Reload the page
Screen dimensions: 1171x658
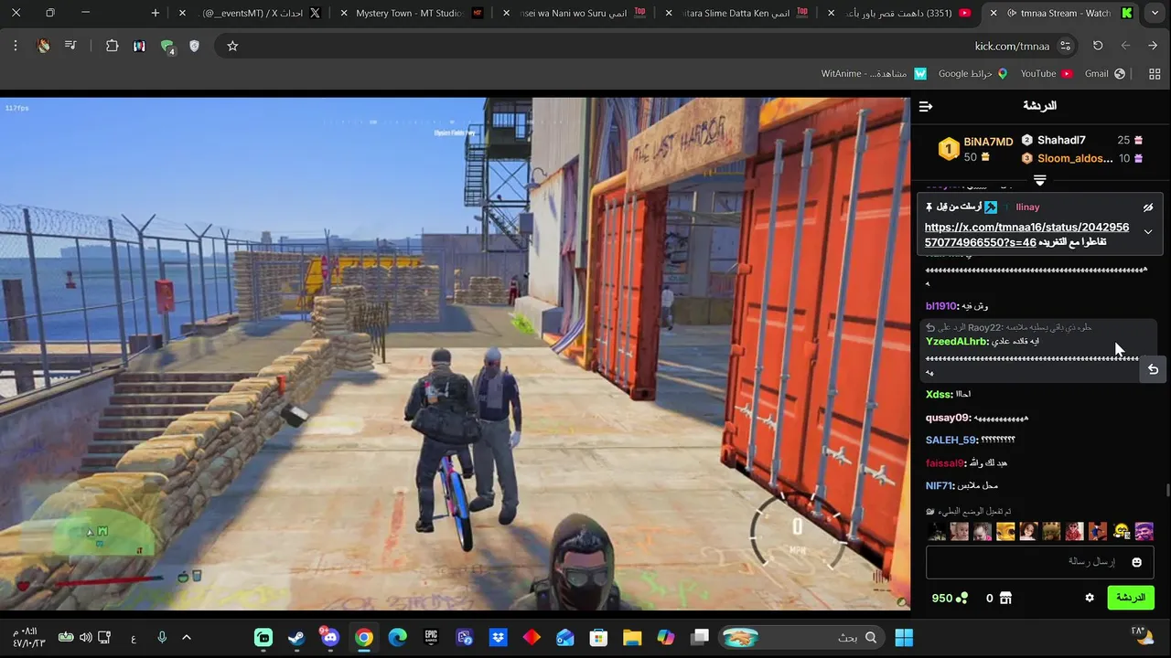(1098, 46)
